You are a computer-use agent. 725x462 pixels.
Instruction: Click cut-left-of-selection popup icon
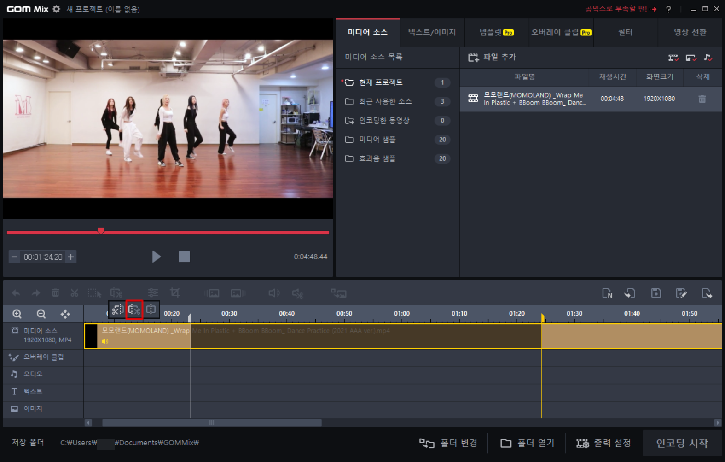point(117,310)
